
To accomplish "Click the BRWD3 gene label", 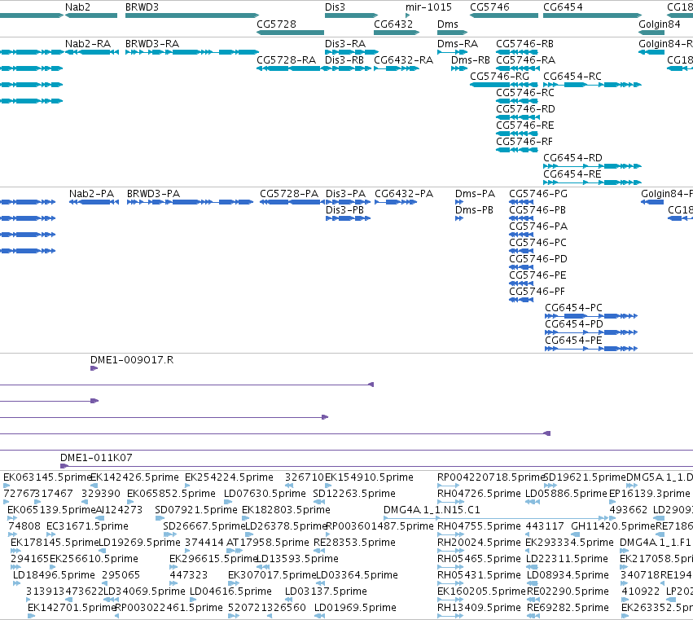I will [142, 7].
